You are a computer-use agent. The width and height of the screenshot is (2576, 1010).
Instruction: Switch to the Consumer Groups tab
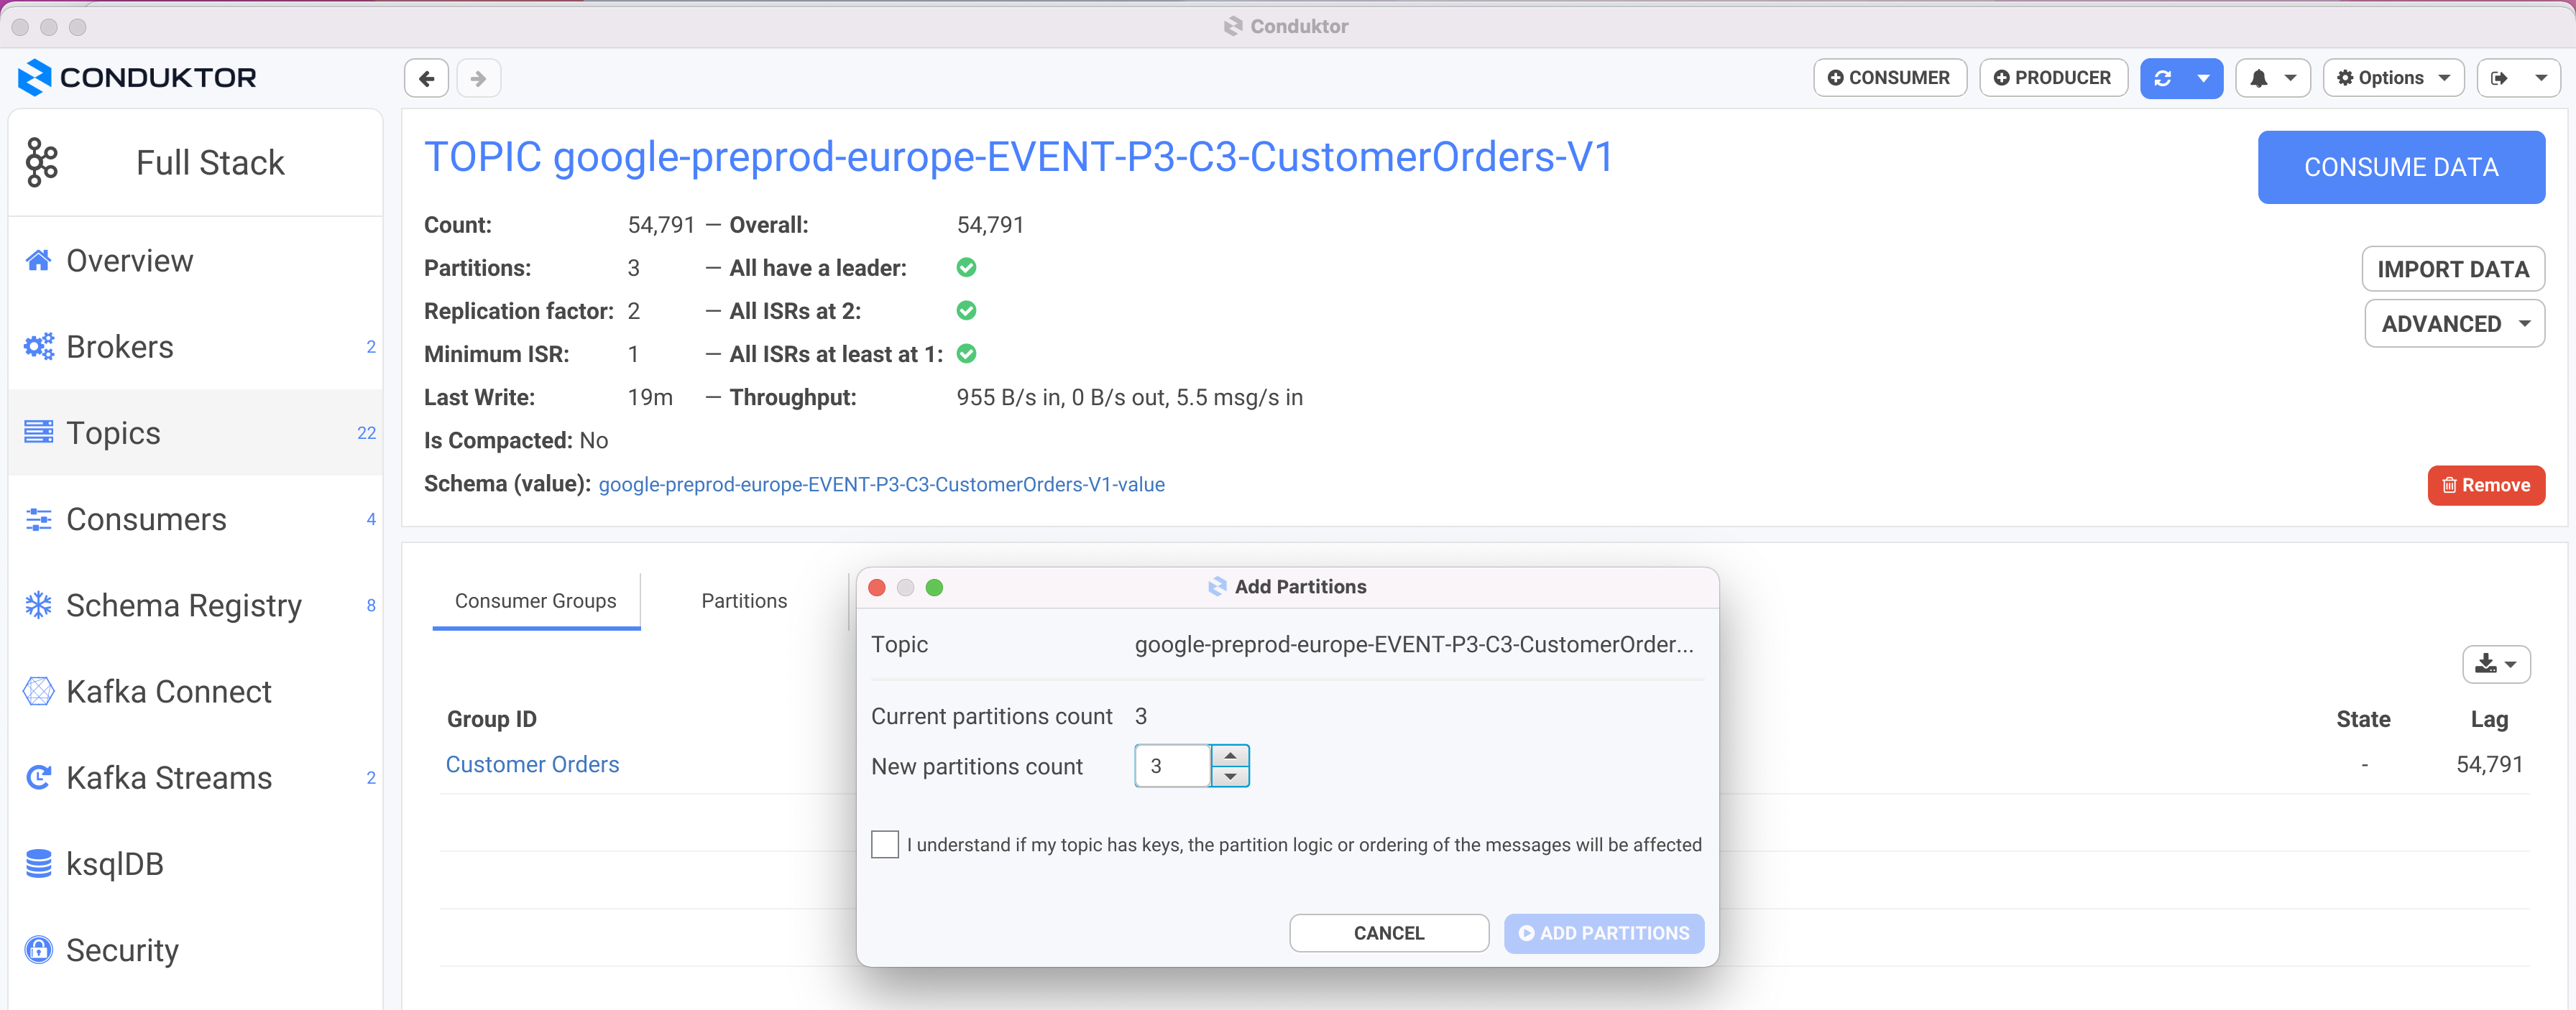tap(536, 601)
